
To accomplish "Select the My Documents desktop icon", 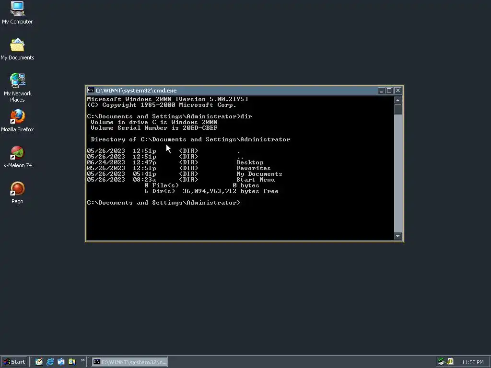I will coord(17,49).
